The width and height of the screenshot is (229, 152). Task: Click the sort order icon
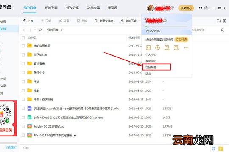point(219,21)
